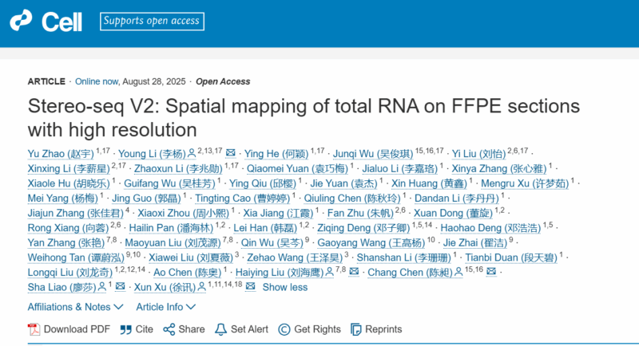Click the Cell journal logo
Screen dimensions: 639x346
(46, 22)
